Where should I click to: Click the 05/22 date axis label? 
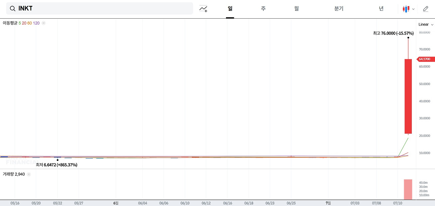(x=57, y=203)
